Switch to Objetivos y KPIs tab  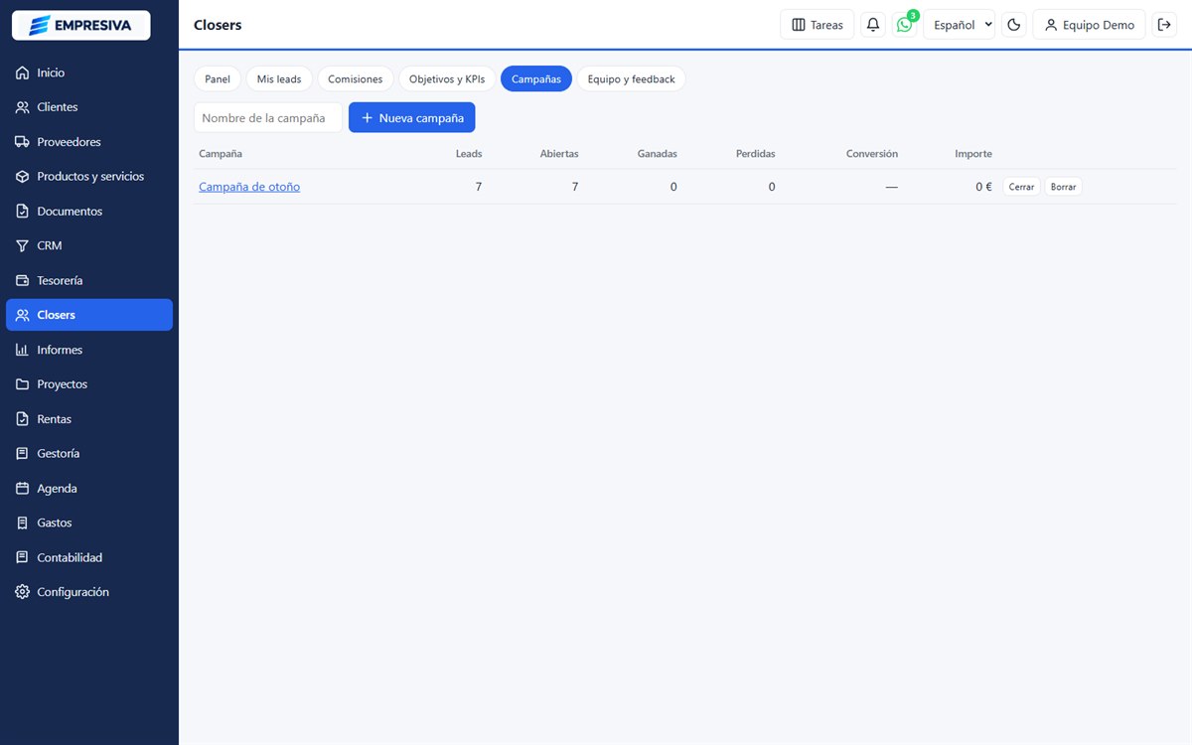pyautogui.click(x=447, y=78)
